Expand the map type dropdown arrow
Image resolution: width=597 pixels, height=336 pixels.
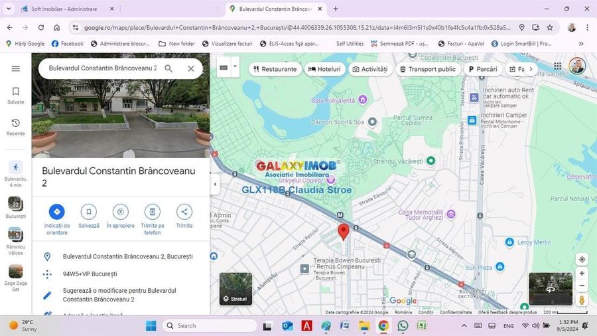point(235,68)
